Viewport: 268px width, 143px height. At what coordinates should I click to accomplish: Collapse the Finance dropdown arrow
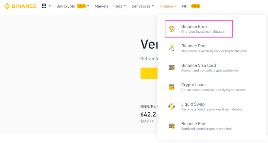[176, 6]
